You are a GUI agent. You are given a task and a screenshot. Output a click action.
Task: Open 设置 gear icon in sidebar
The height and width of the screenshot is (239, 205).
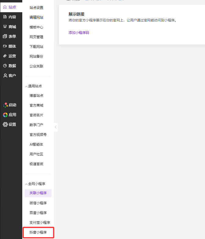pos(5,124)
